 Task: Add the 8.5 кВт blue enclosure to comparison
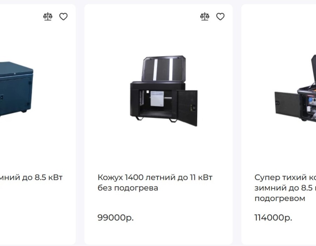(x=48, y=17)
